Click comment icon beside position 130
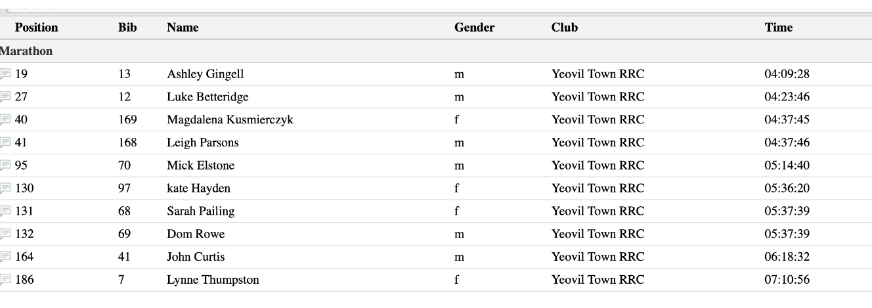The height and width of the screenshot is (308, 872). click(x=5, y=189)
